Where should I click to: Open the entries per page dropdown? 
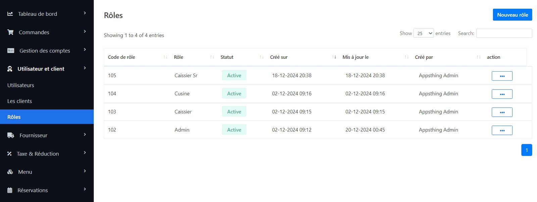[x=424, y=33]
